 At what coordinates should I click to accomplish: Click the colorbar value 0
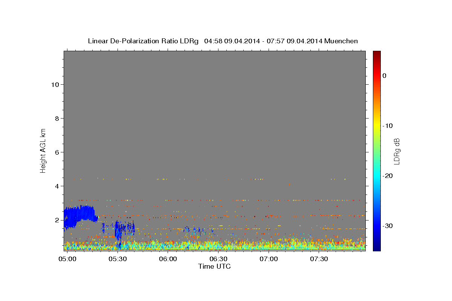(385, 76)
